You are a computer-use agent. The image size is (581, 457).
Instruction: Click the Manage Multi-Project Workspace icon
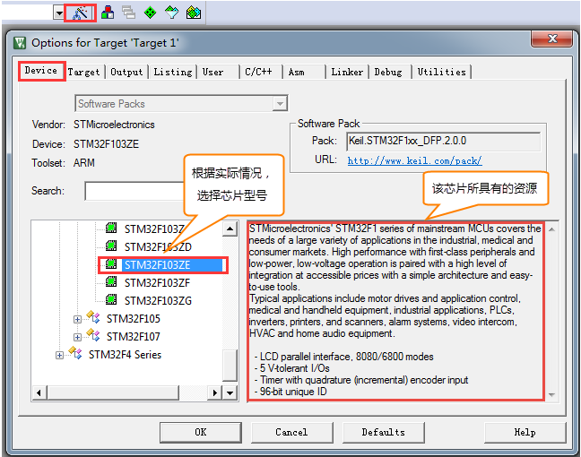(x=128, y=13)
